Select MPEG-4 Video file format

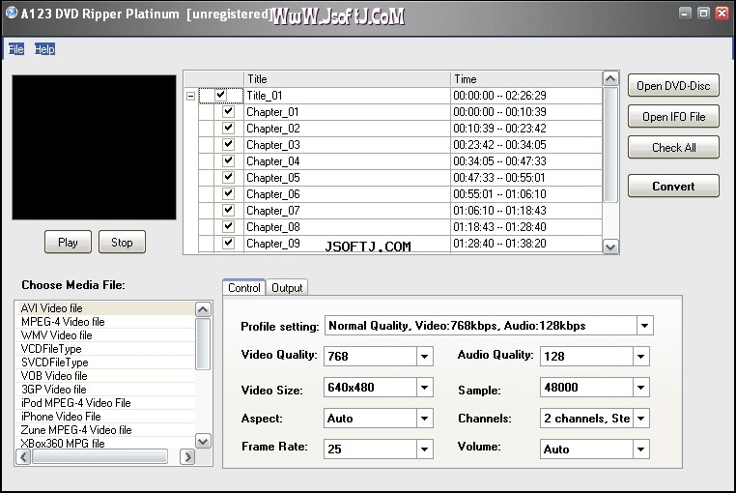point(105,322)
